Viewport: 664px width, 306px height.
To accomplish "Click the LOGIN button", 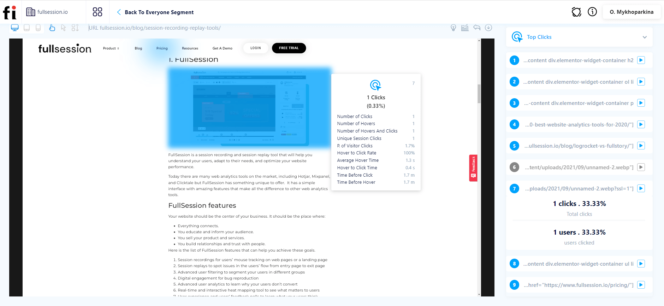I will [x=256, y=48].
